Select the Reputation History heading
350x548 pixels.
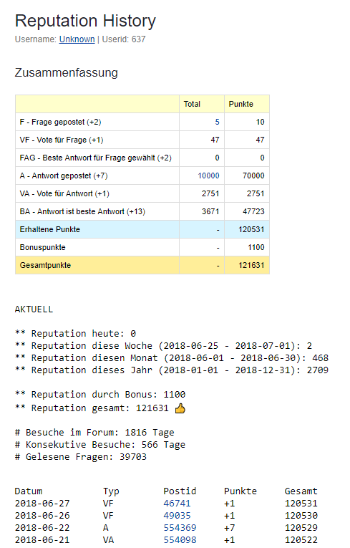[85, 21]
